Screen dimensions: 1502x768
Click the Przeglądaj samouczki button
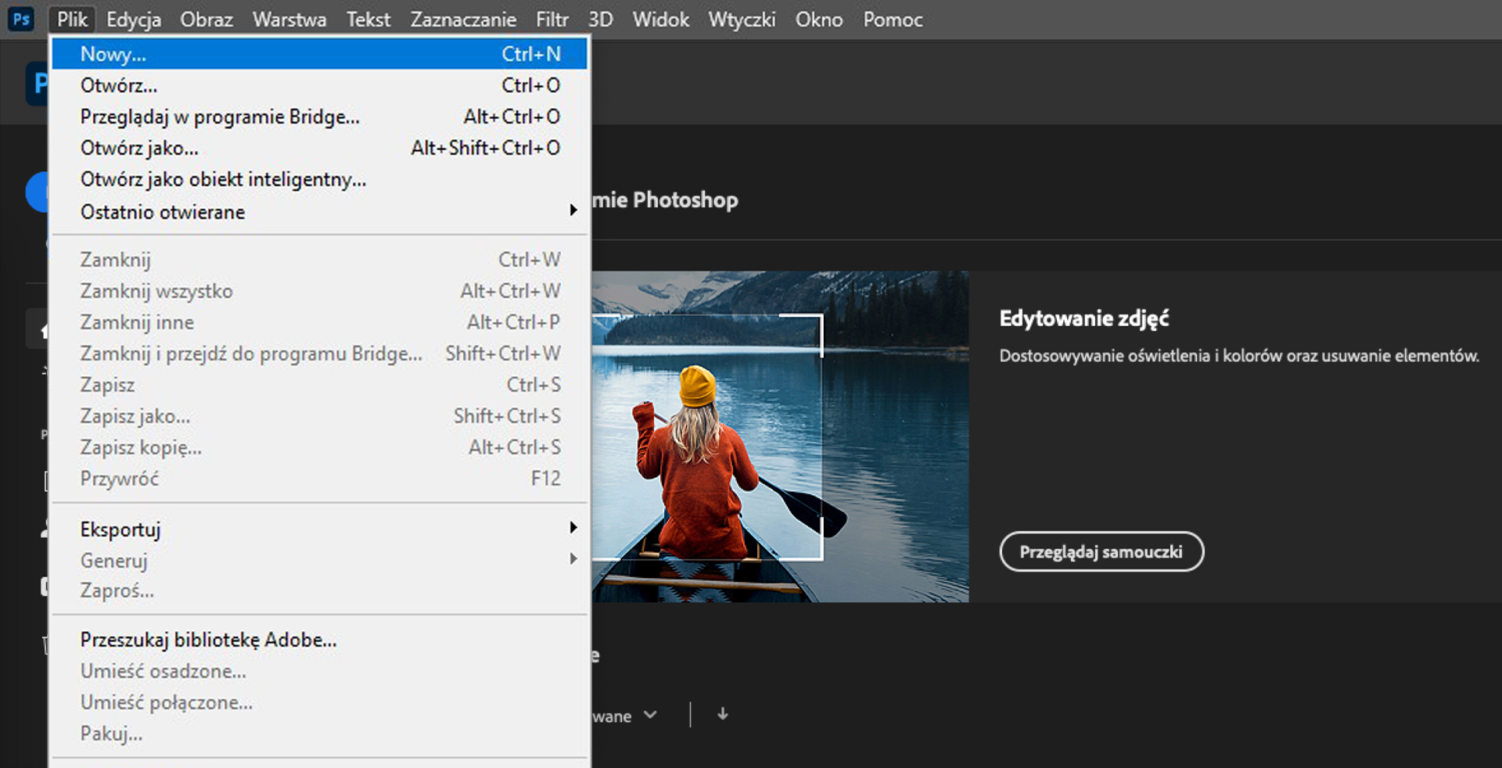(x=1101, y=551)
